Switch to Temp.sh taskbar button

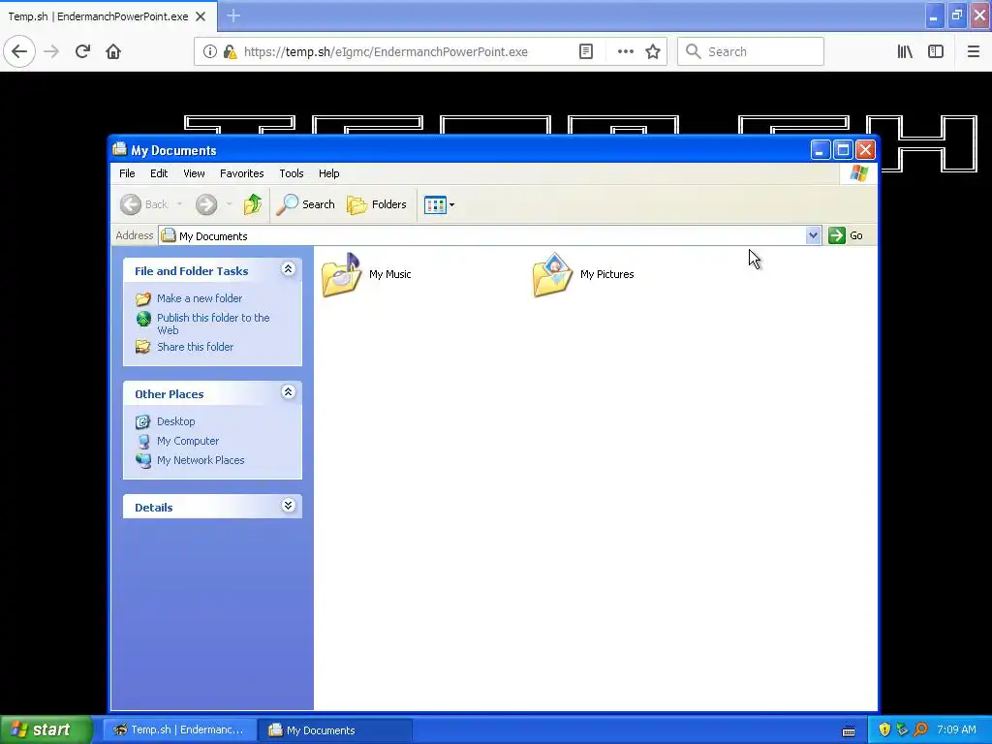point(179,729)
